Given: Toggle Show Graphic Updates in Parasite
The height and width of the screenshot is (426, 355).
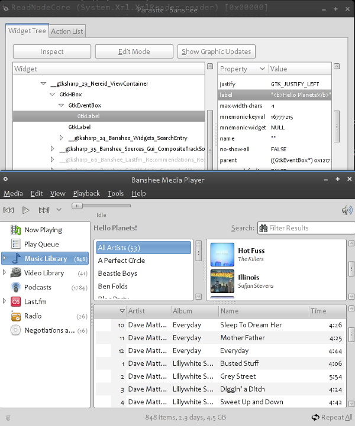Looking at the screenshot, I should coord(217,51).
